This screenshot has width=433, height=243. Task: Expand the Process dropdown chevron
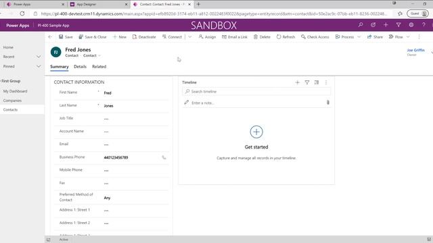click(x=359, y=36)
